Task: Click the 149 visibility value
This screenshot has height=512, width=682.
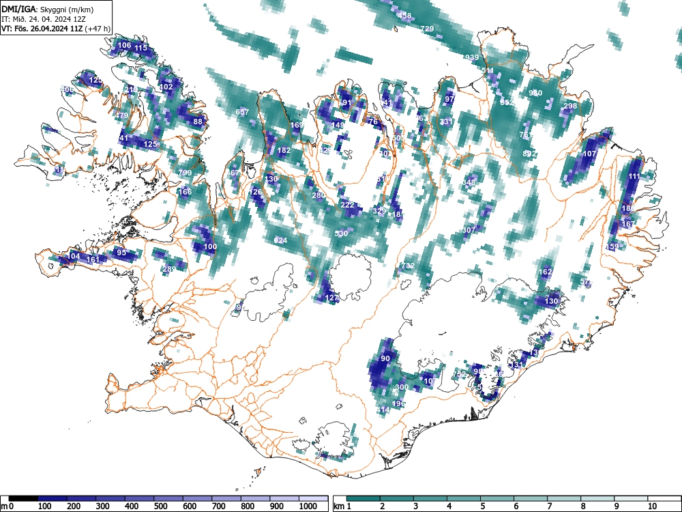Action: [x=338, y=125]
